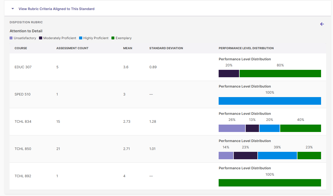Click the standard deviation value 0.89

tap(153, 67)
